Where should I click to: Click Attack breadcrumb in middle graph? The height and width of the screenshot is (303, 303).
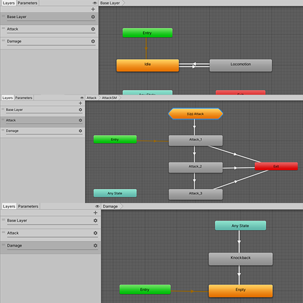92,98
